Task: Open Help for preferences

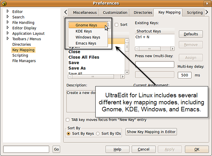Action: [x=117, y=149]
